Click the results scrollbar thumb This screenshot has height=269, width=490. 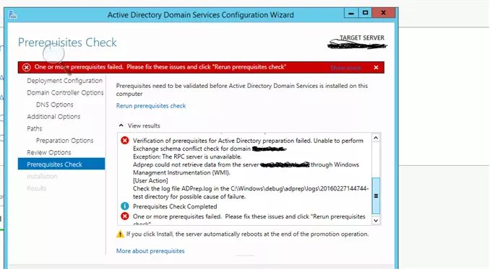pyautogui.click(x=376, y=195)
